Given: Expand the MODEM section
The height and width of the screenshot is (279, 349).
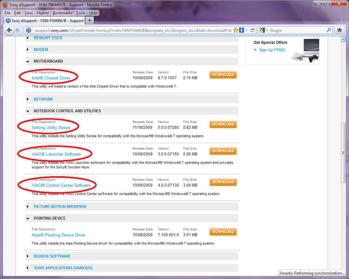Looking at the screenshot, I should tap(132, 49).
